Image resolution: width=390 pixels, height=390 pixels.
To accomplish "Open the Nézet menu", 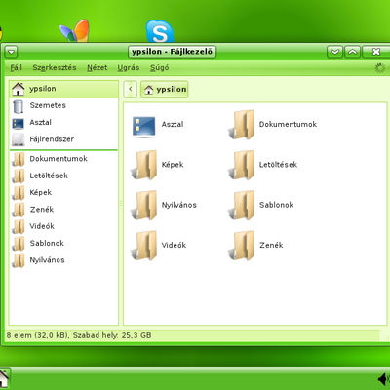I will 97,68.
